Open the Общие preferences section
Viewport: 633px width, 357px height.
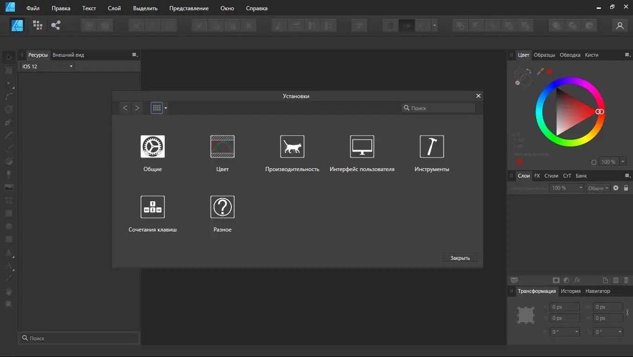pos(153,153)
